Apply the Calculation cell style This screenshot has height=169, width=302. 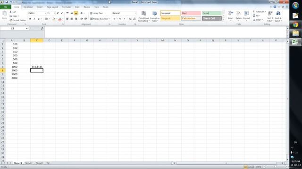191,18
